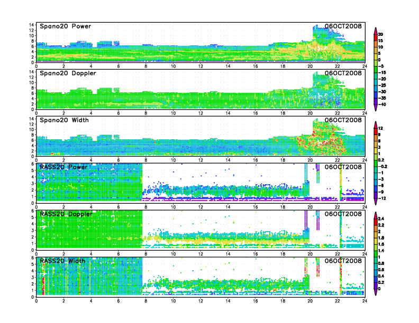Click the 2.2 label on the bottom colorbar

(381, 225)
